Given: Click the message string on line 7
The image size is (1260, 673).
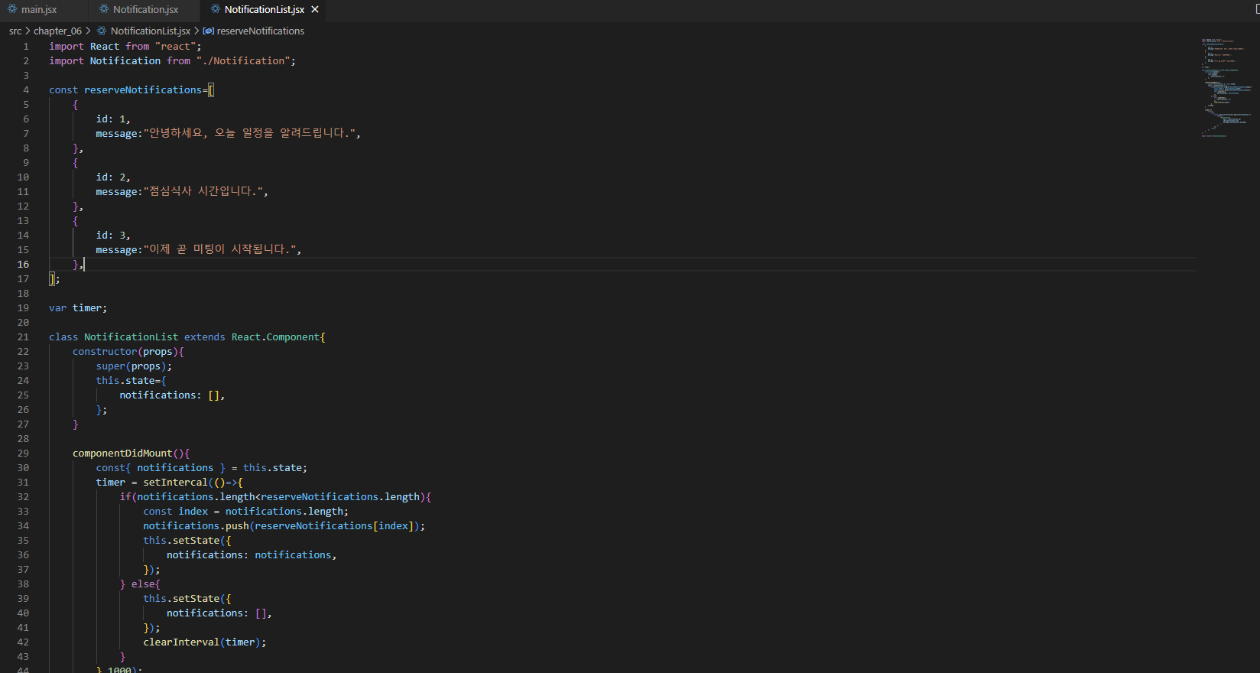Looking at the screenshot, I should coord(249,134).
